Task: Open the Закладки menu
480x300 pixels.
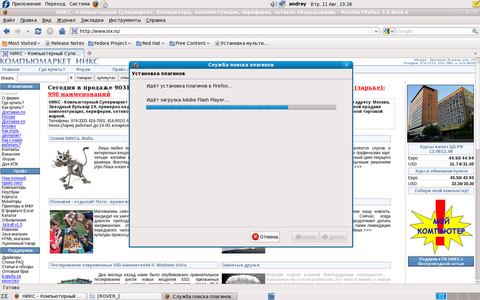Action: 92,20
